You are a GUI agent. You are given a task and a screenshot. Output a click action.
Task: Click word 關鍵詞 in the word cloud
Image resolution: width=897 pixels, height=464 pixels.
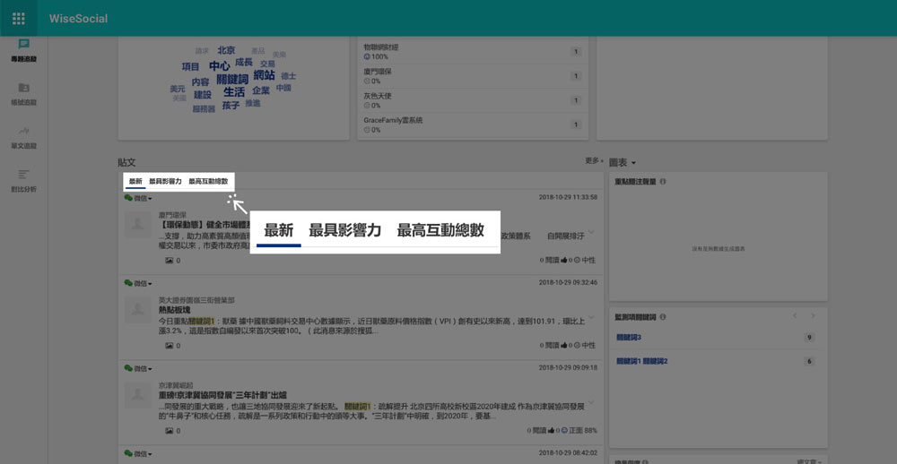click(x=232, y=79)
